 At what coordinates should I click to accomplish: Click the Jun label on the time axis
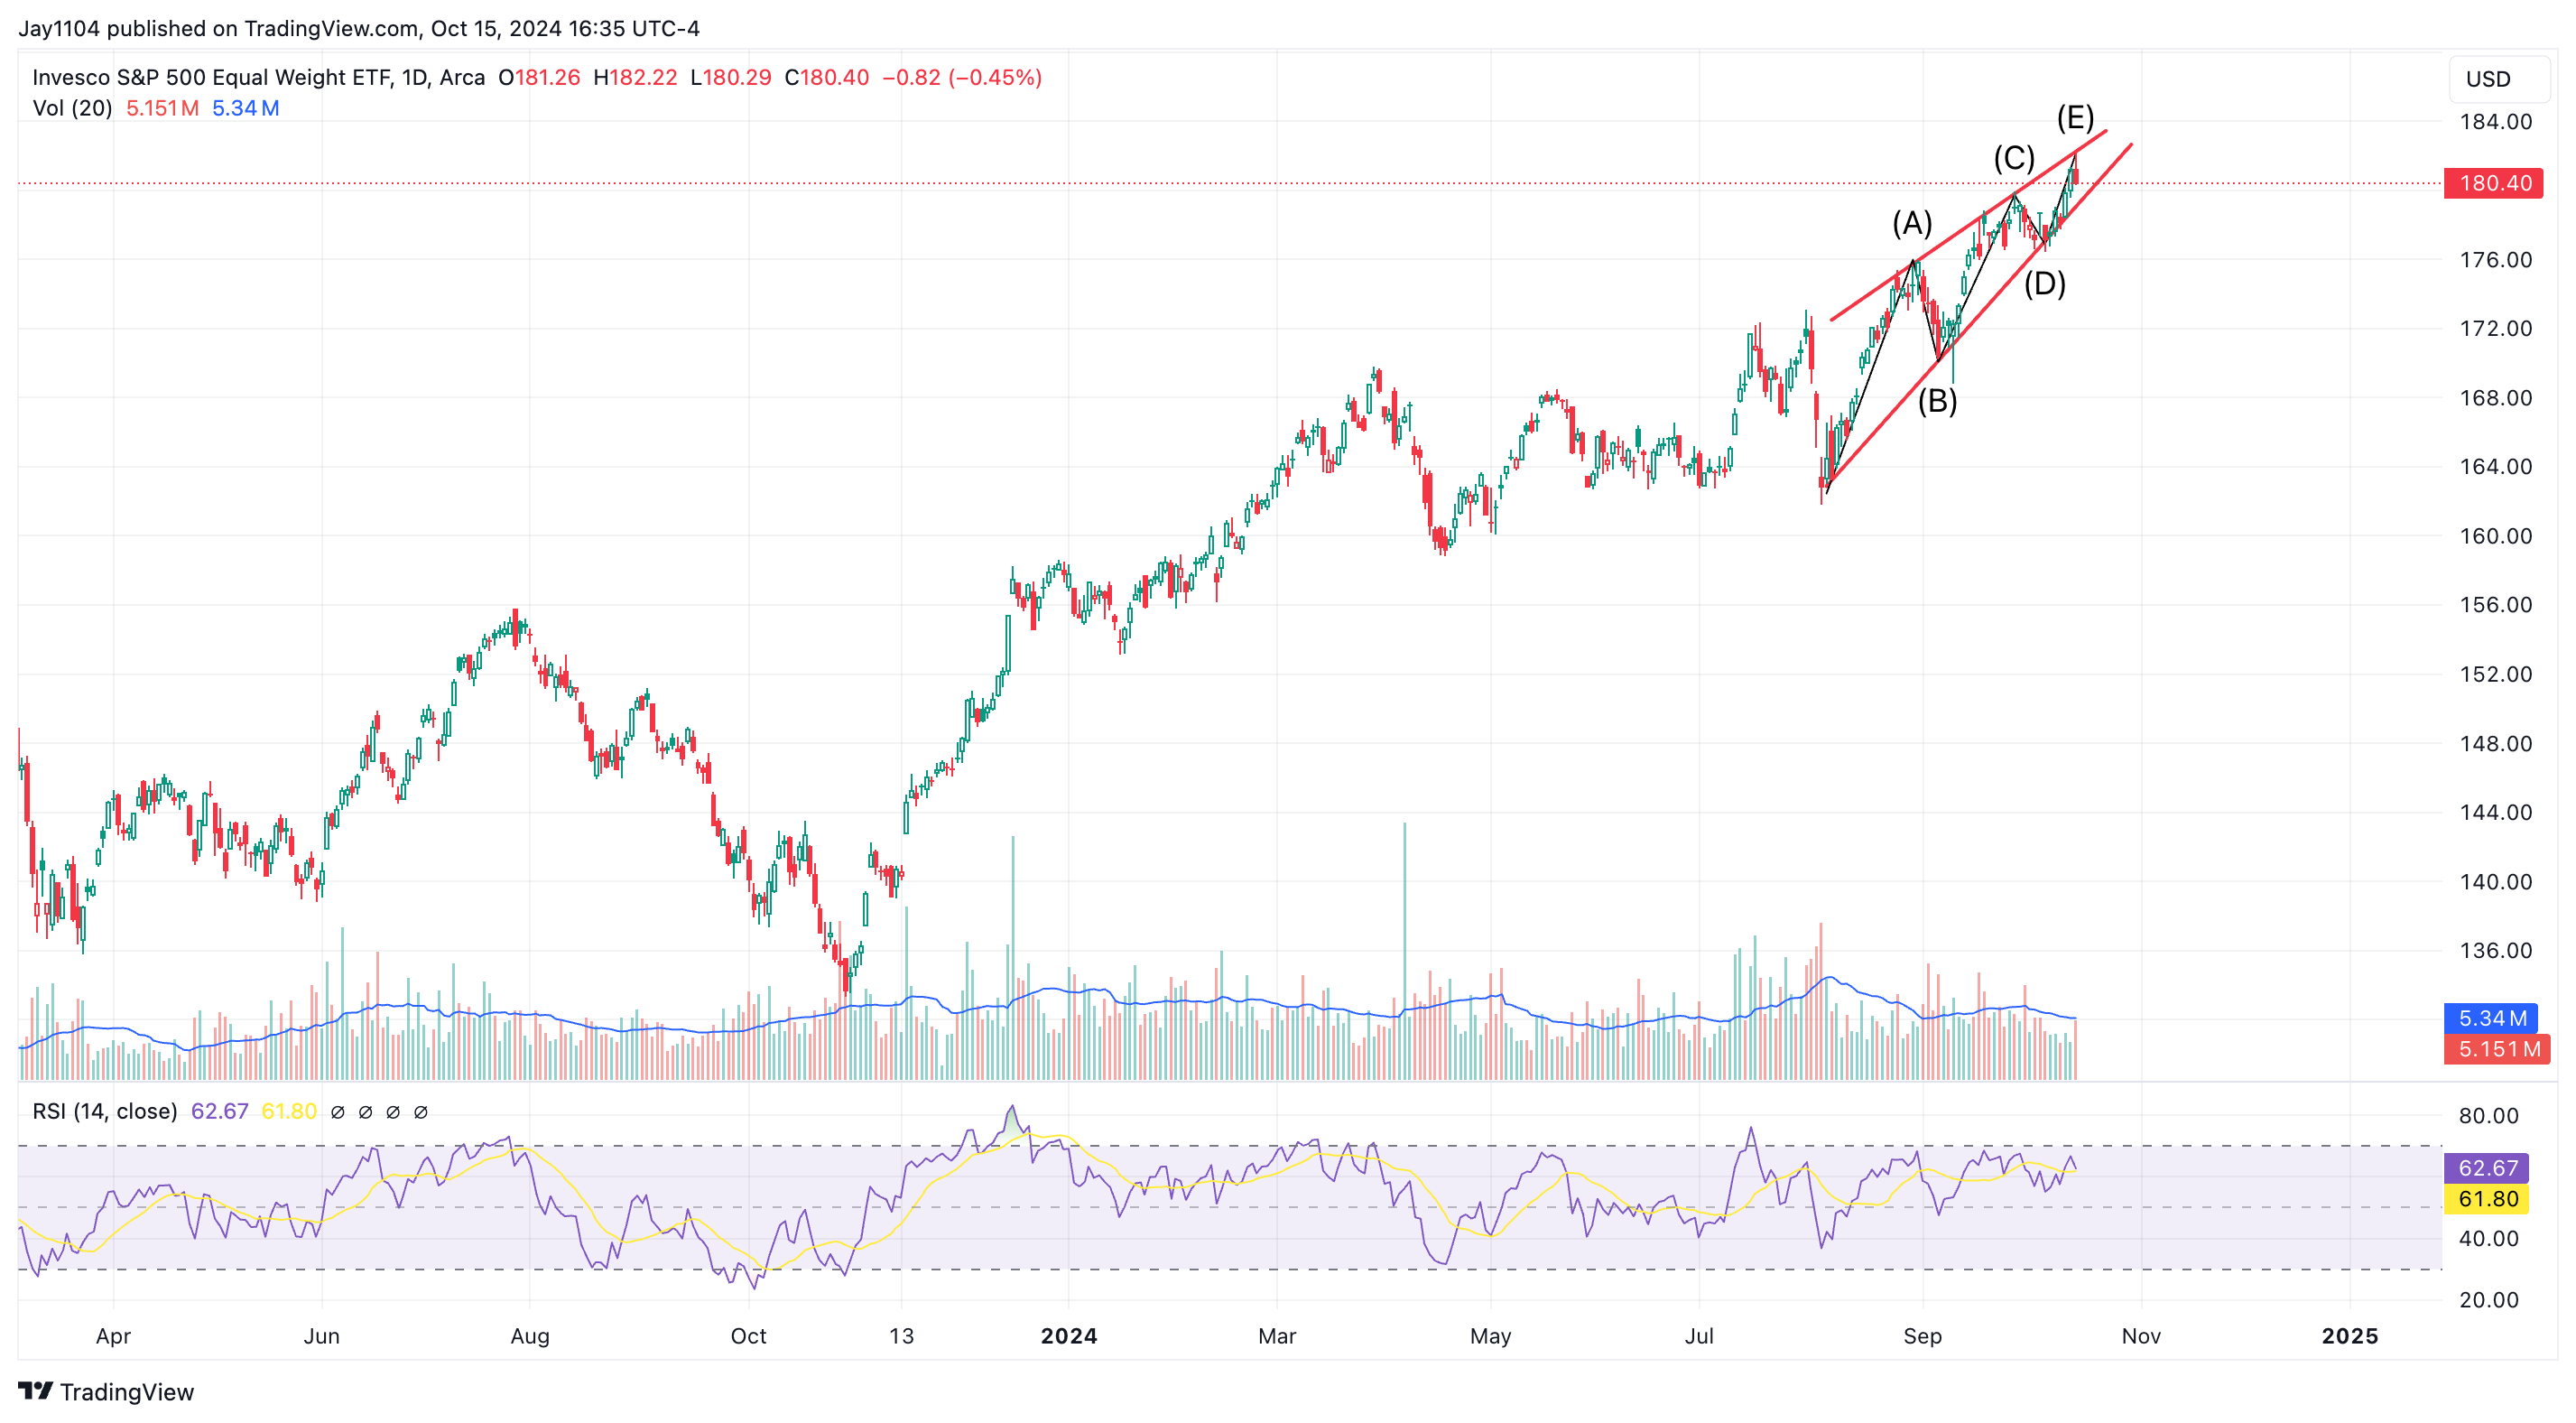coord(322,1336)
